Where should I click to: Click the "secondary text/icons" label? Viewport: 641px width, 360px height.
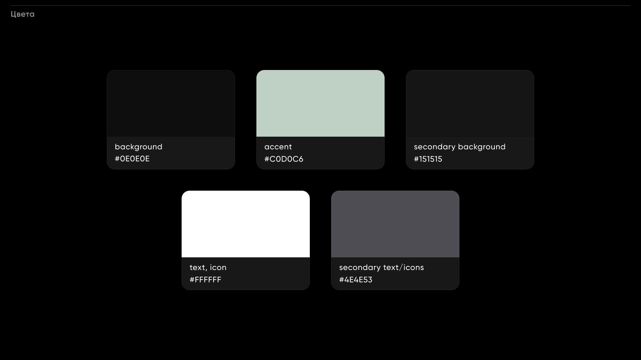coord(382,267)
